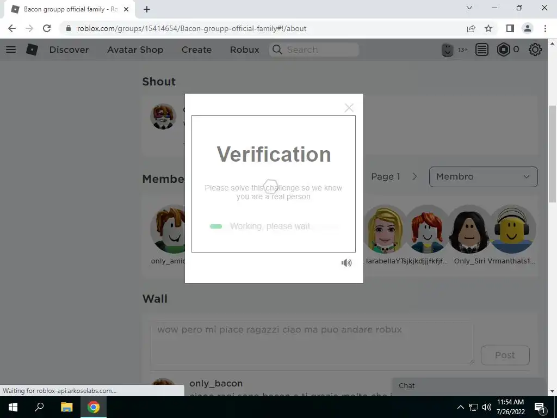Go back in browser history
557x418 pixels.
[x=12, y=28]
